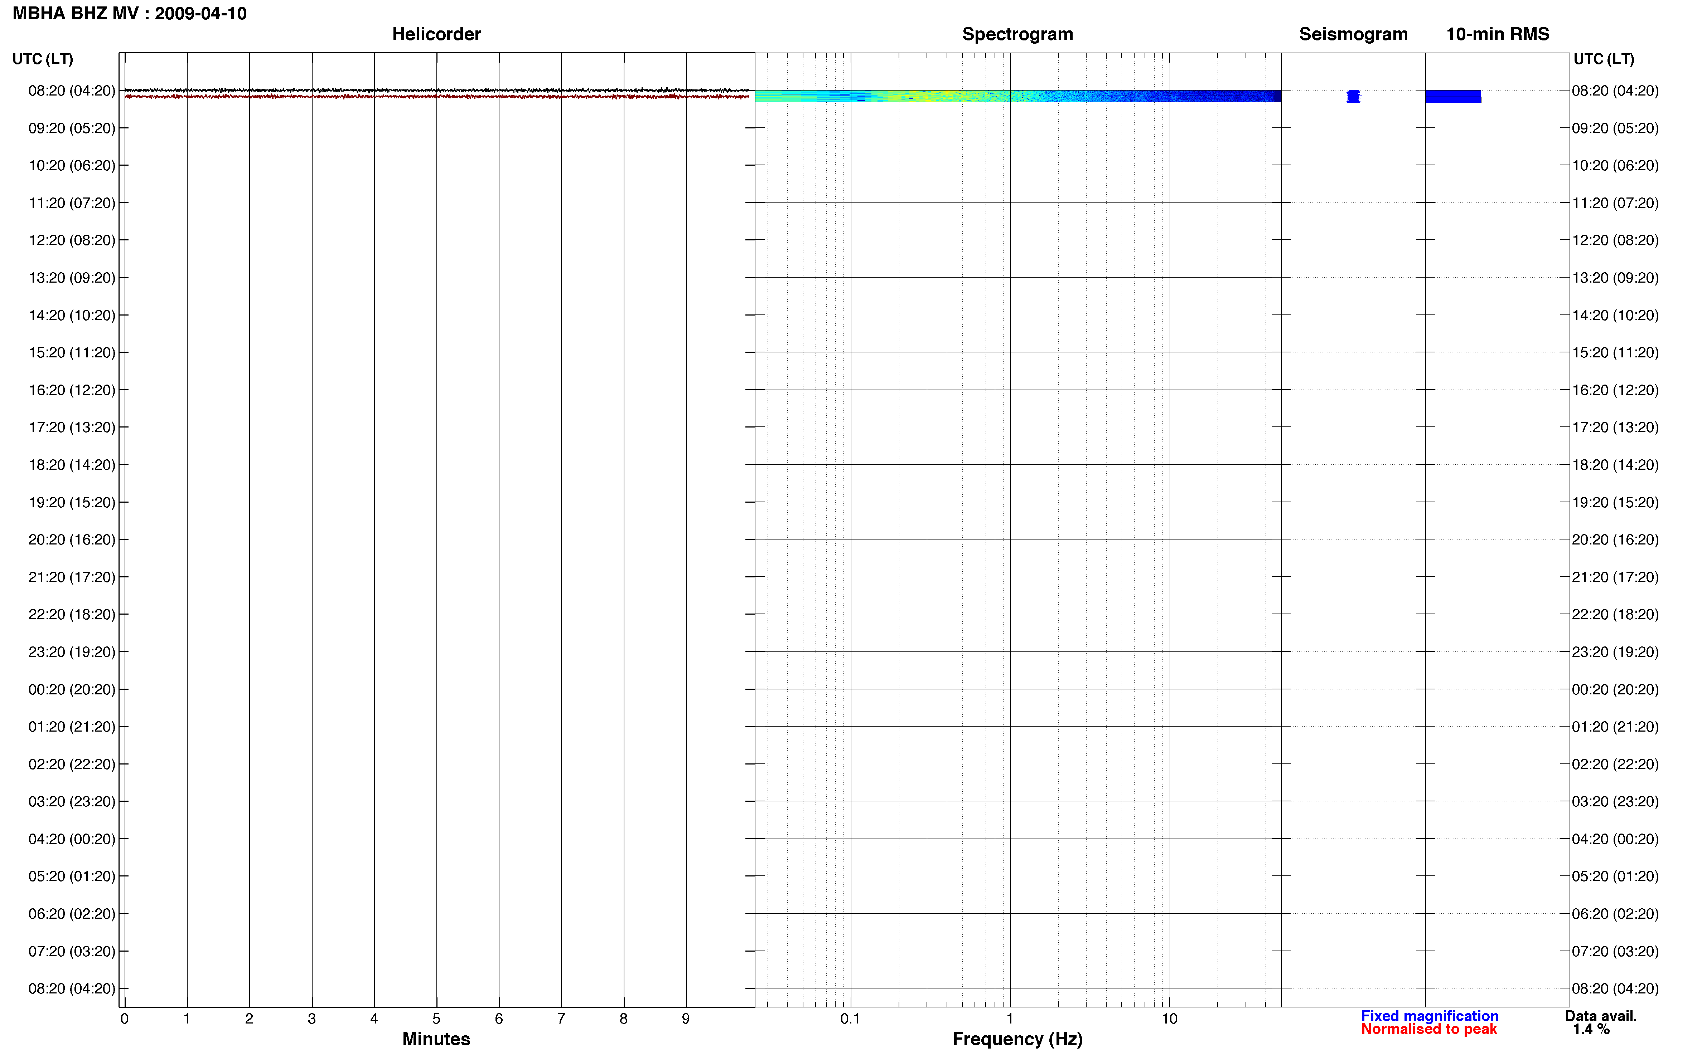Click the title 'MBHA BHZ MV : 2009-04-10'
The height and width of the screenshot is (1060, 1697).
[x=130, y=13]
